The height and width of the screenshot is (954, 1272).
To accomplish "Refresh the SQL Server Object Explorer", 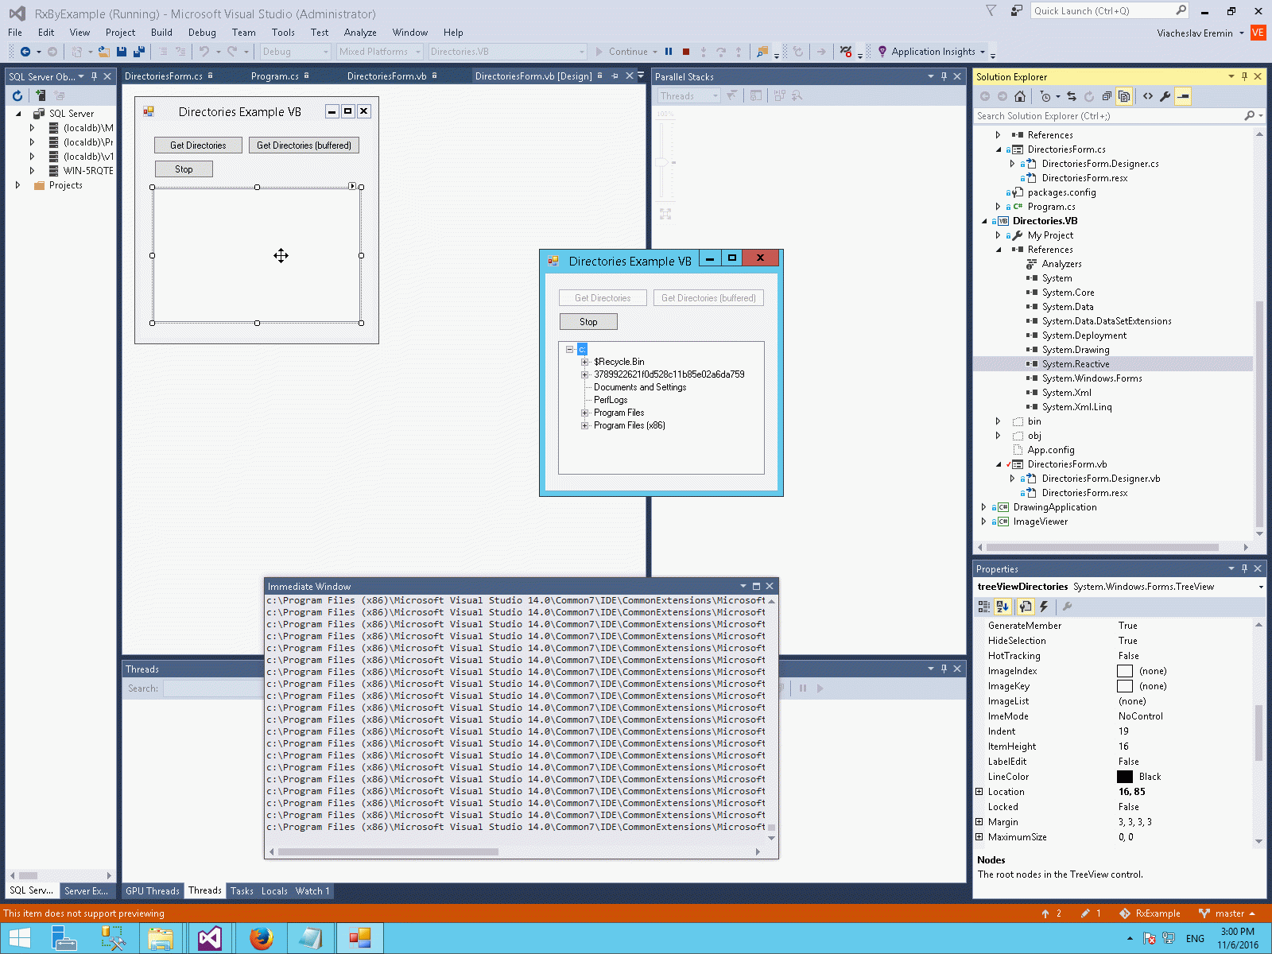I will tap(17, 95).
